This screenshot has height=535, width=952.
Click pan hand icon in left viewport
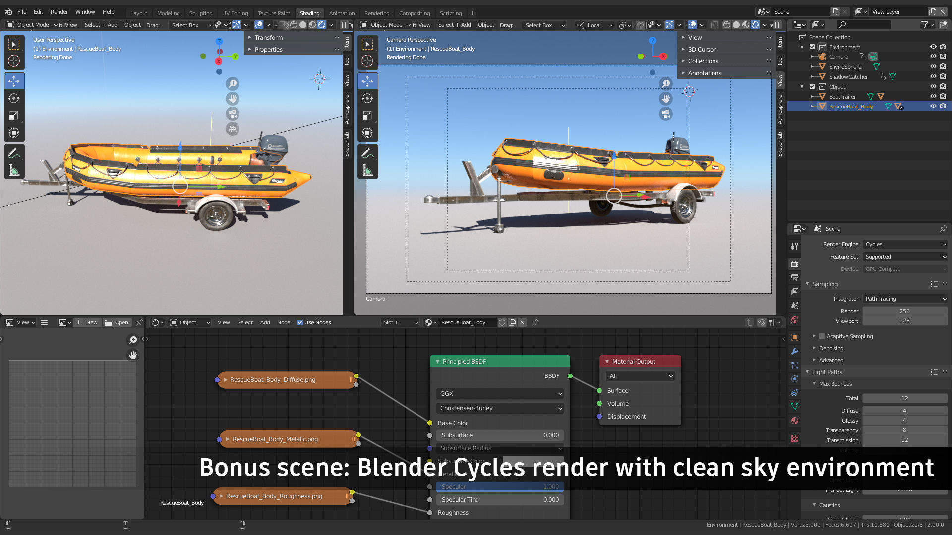[x=233, y=99]
